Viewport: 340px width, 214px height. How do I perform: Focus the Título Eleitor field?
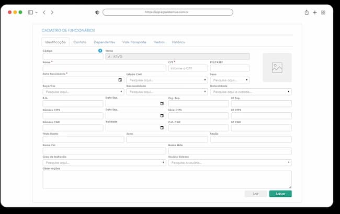point(83,139)
